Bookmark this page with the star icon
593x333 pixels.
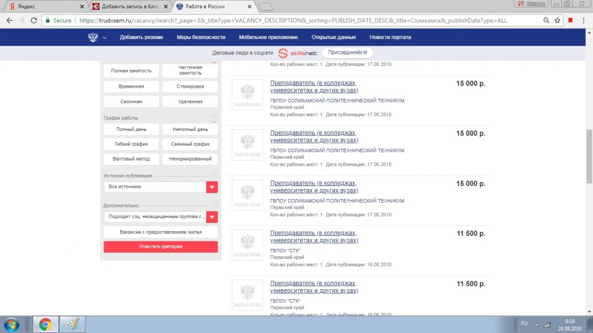557,20
